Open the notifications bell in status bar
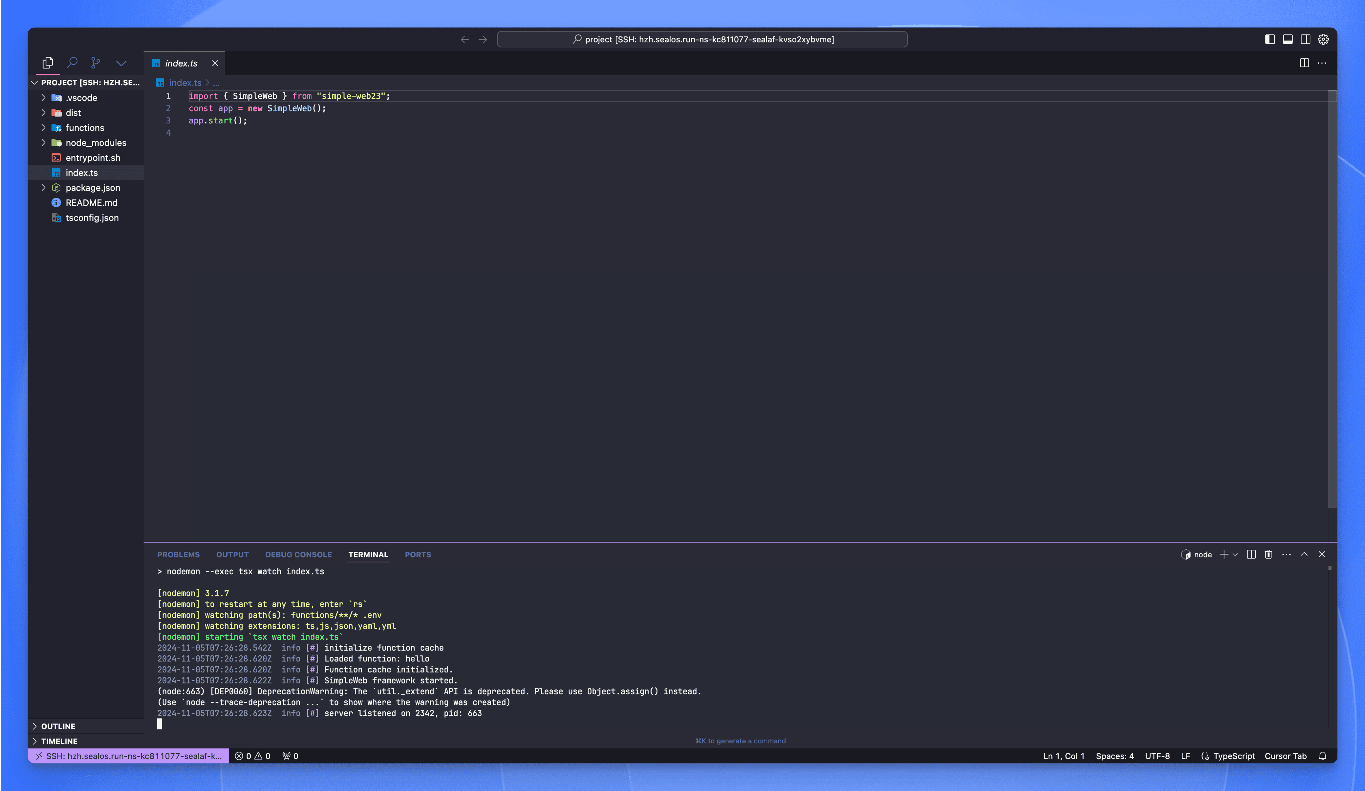 (x=1323, y=756)
